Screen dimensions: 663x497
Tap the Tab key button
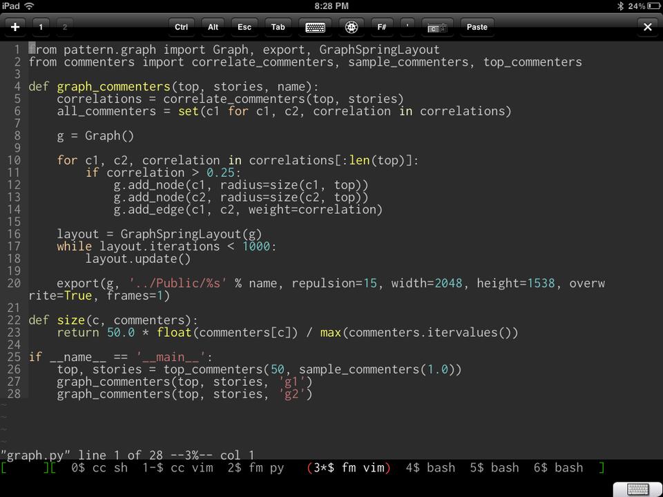pos(278,27)
